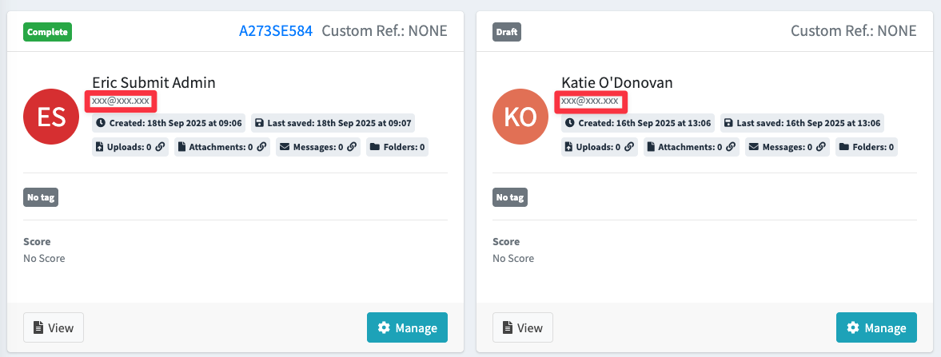941x357 pixels.
Task: Open submission reference A273SE584
Action: coord(276,31)
